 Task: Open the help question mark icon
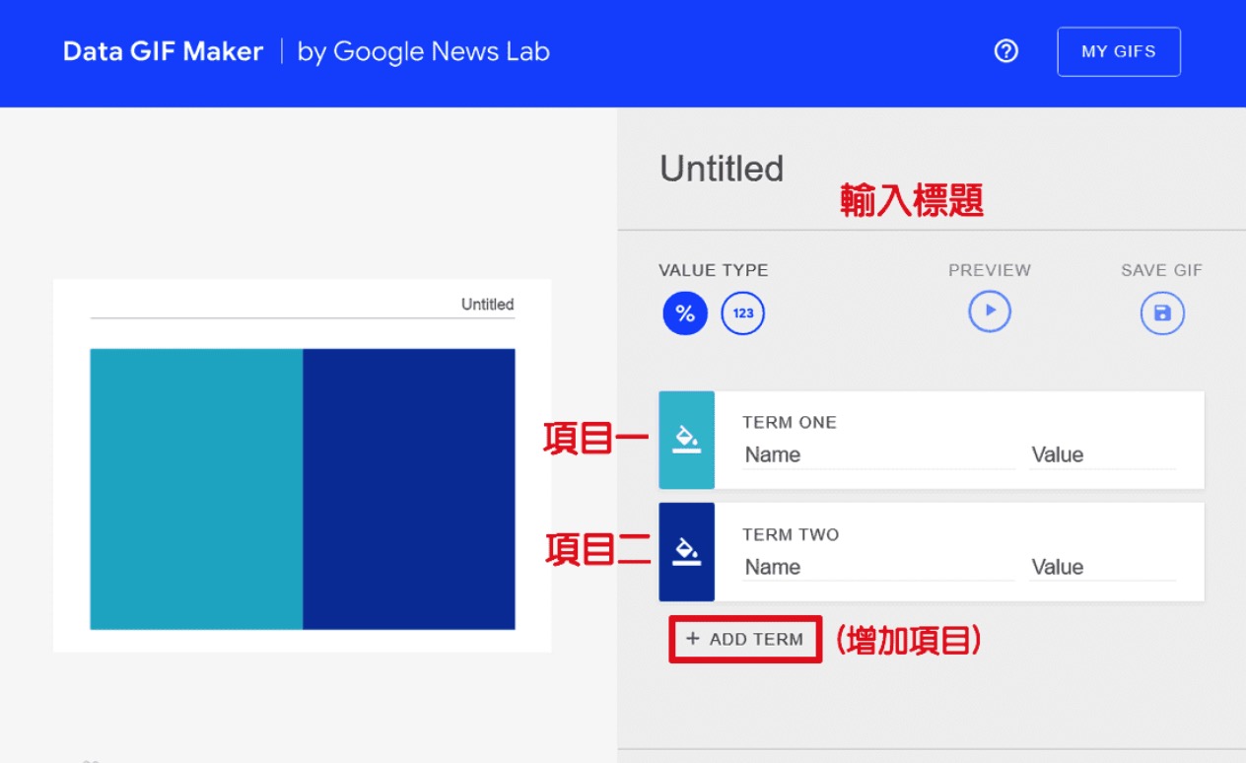1005,51
